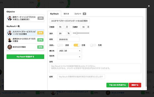Close the modal with the X icon
This screenshot has height=97, width=154.
click(x=149, y=6)
